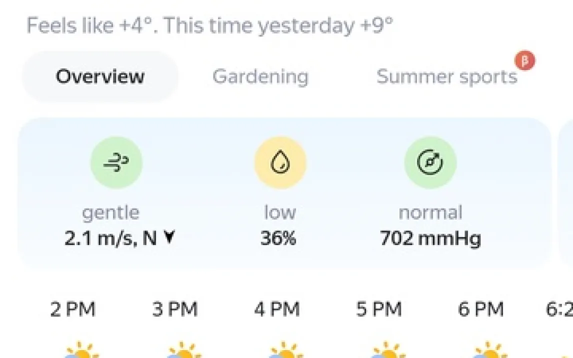Click the 36% humidity value
Viewport: 573px width, 358px height.
pos(278,238)
